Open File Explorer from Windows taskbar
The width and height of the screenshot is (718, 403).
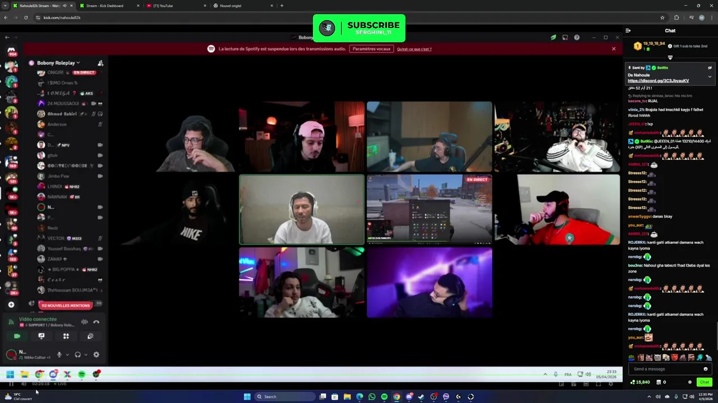[x=347, y=396]
